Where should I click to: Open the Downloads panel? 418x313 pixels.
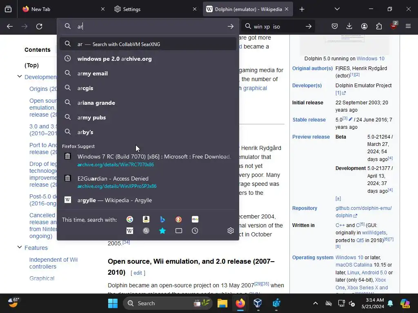(349, 26)
